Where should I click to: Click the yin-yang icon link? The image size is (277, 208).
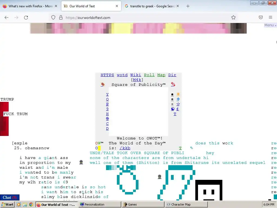tap(173, 109)
